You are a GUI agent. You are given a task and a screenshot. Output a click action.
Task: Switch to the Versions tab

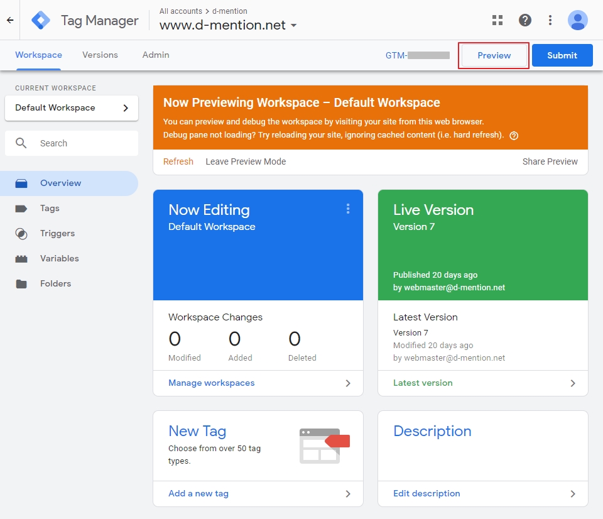(100, 55)
